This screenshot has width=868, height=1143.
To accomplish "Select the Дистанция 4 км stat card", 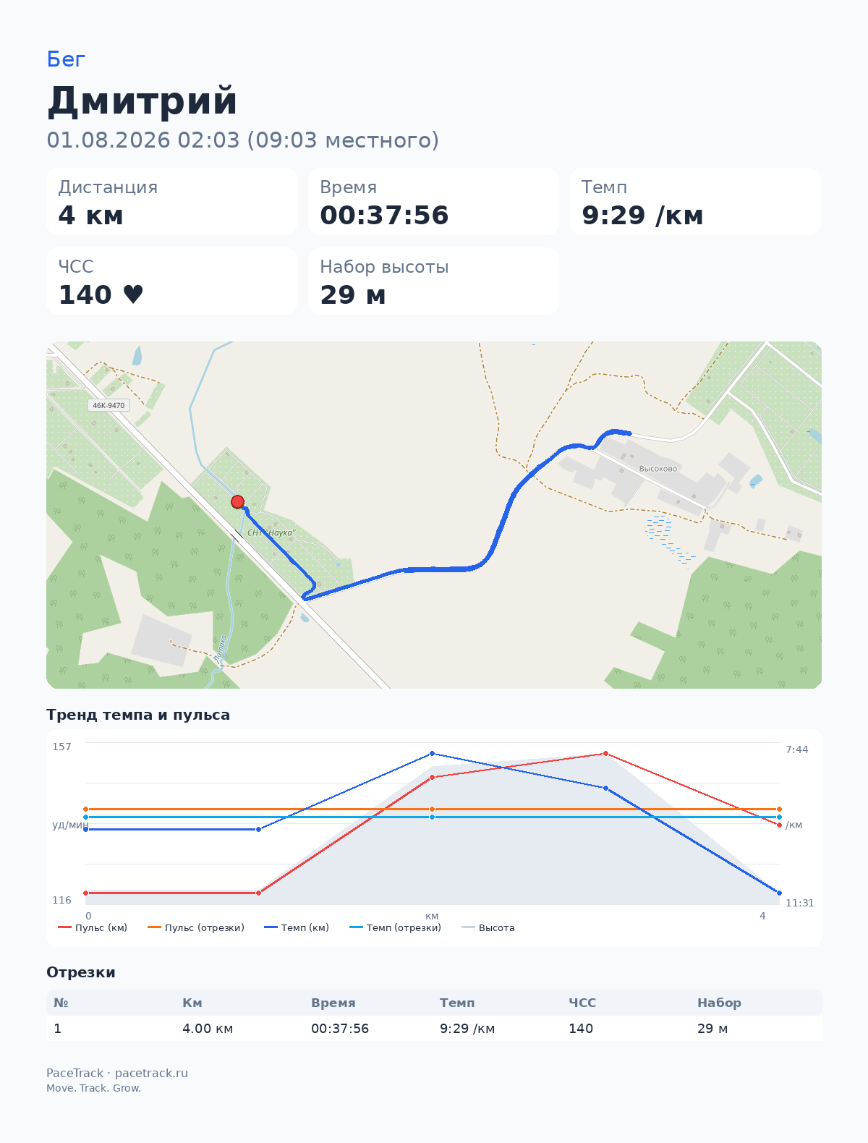I will 172,202.
